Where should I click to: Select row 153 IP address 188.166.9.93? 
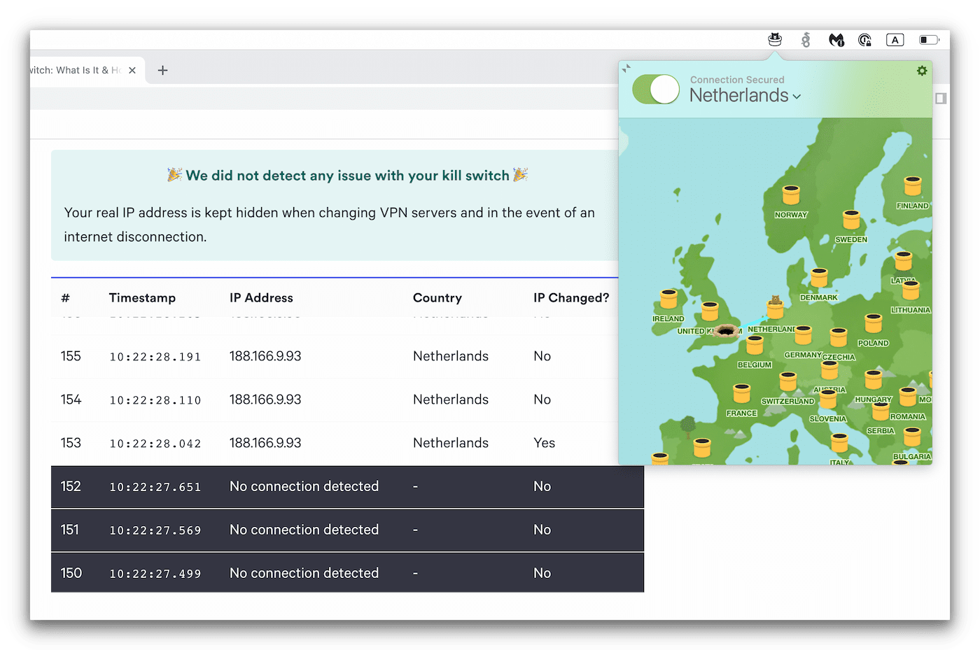click(265, 443)
